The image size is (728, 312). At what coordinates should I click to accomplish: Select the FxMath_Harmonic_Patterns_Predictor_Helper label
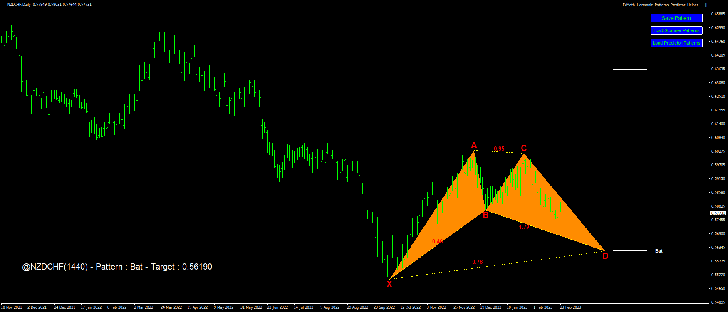coord(660,5)
